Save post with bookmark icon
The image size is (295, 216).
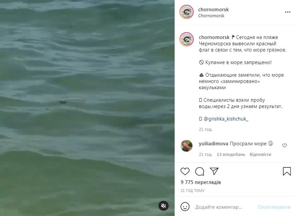click(287, 171)
